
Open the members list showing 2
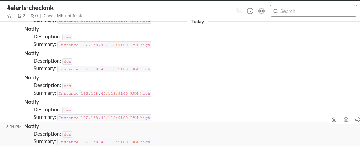(x=21, y=16)
